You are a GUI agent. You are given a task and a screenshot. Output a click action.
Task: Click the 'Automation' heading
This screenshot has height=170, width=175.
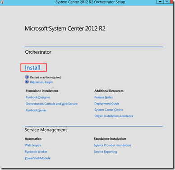coord(33,138)
